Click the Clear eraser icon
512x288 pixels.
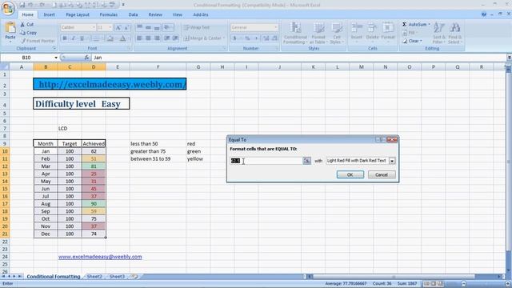[x=405, y=41]
